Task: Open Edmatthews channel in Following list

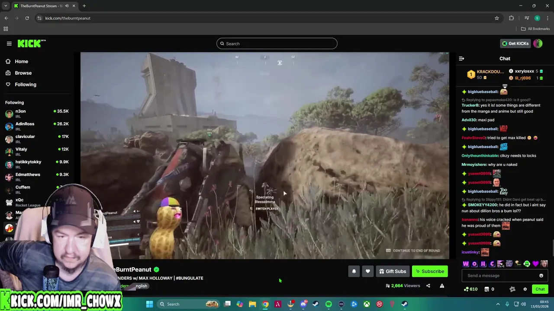Action: tap(37, 178)
